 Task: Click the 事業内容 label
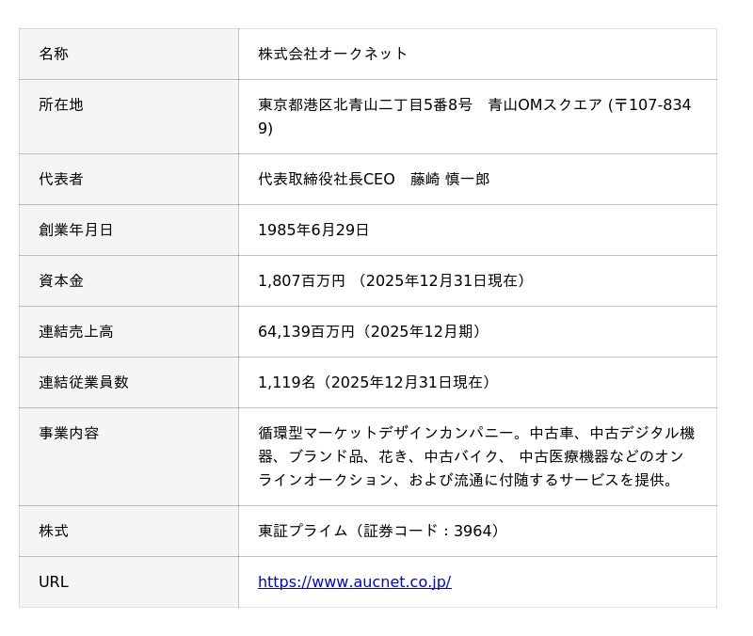69,433
